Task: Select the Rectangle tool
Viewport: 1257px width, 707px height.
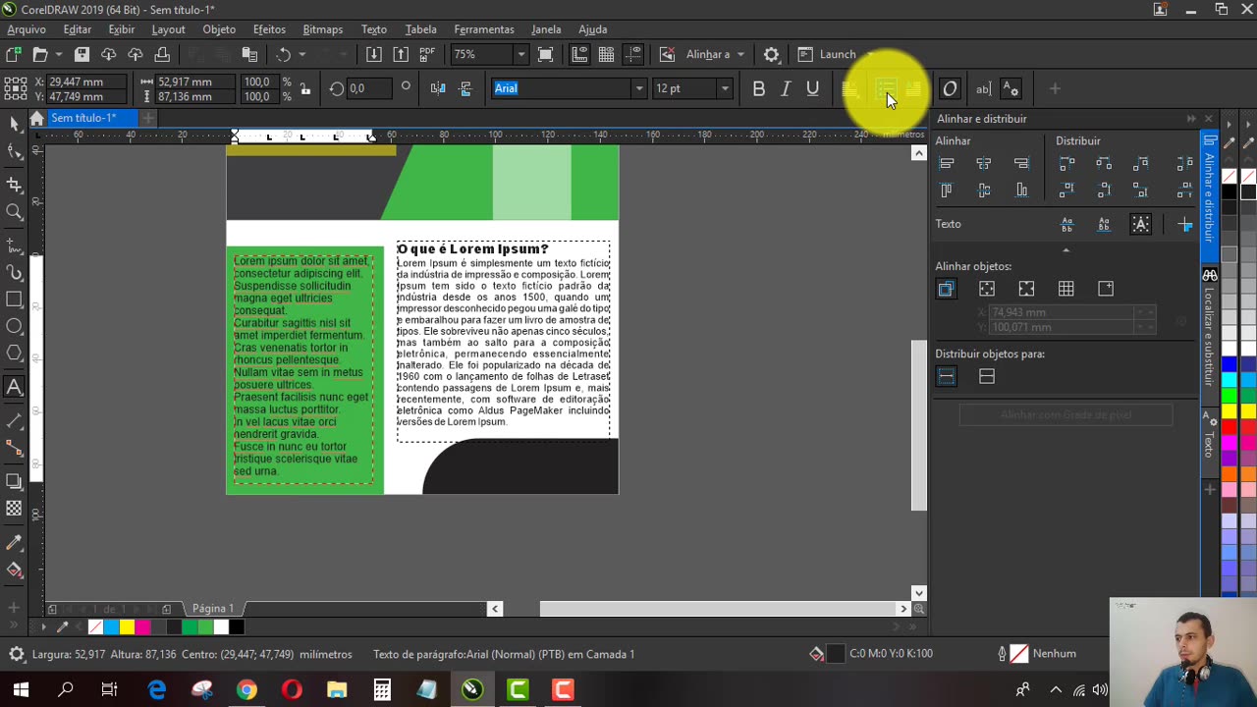Action: [x=14, y=299]
